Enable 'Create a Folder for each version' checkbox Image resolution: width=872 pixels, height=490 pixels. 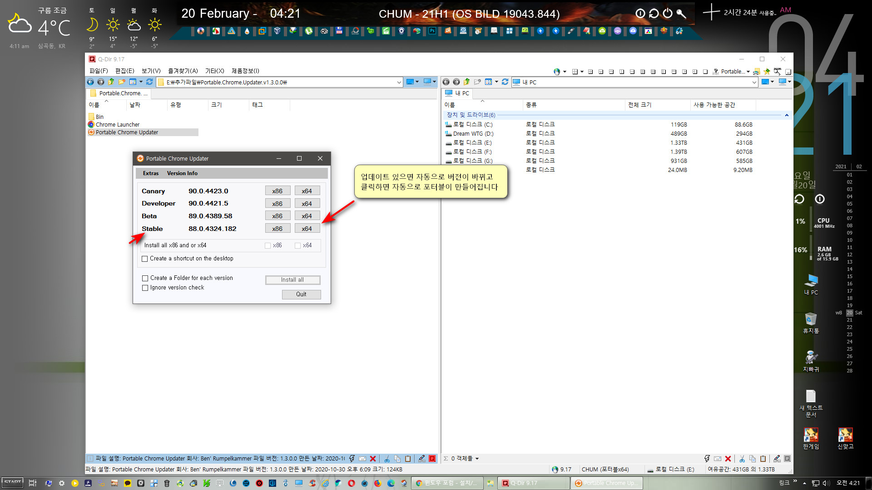point(144,277)
